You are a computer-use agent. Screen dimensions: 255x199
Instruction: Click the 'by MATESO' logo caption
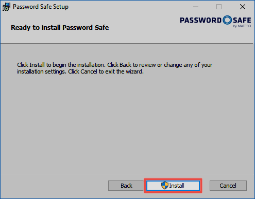coord(242,26)
